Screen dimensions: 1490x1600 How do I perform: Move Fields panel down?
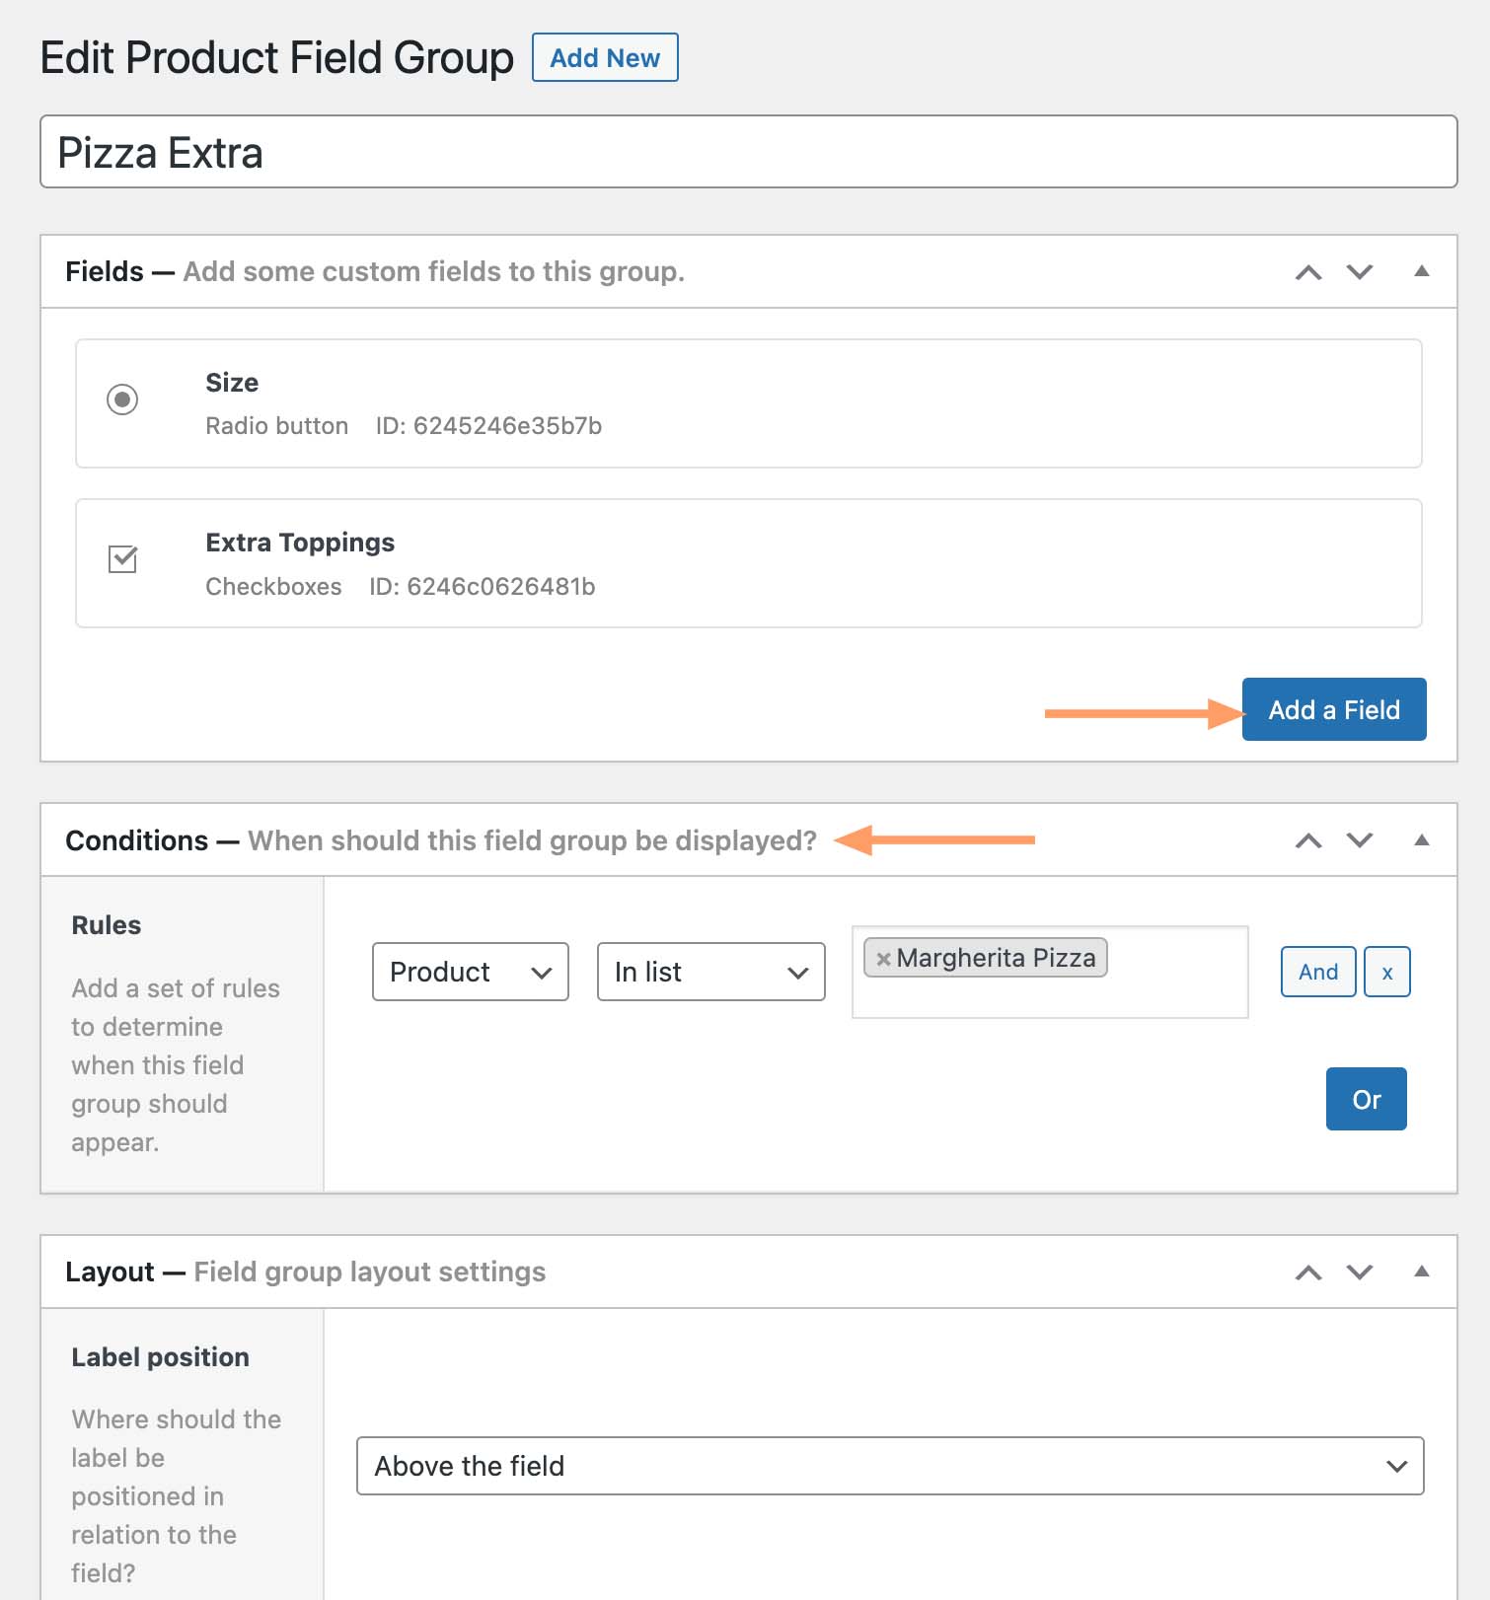(x=1360, y=272)
